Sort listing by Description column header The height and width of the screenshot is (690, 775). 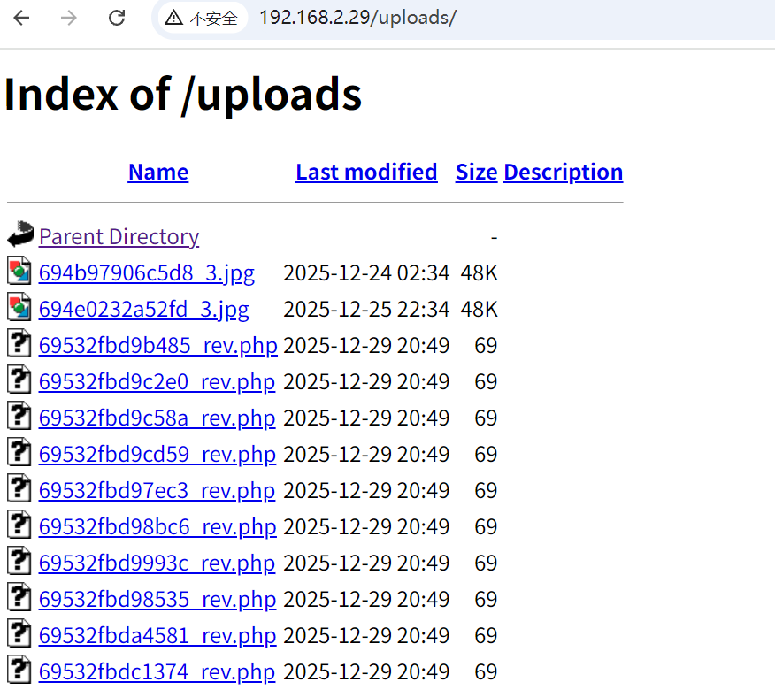pos(563,172)
